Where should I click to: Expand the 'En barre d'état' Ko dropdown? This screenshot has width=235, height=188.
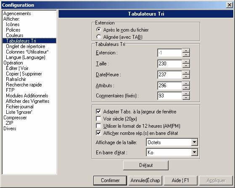click(x=194, y=153)
